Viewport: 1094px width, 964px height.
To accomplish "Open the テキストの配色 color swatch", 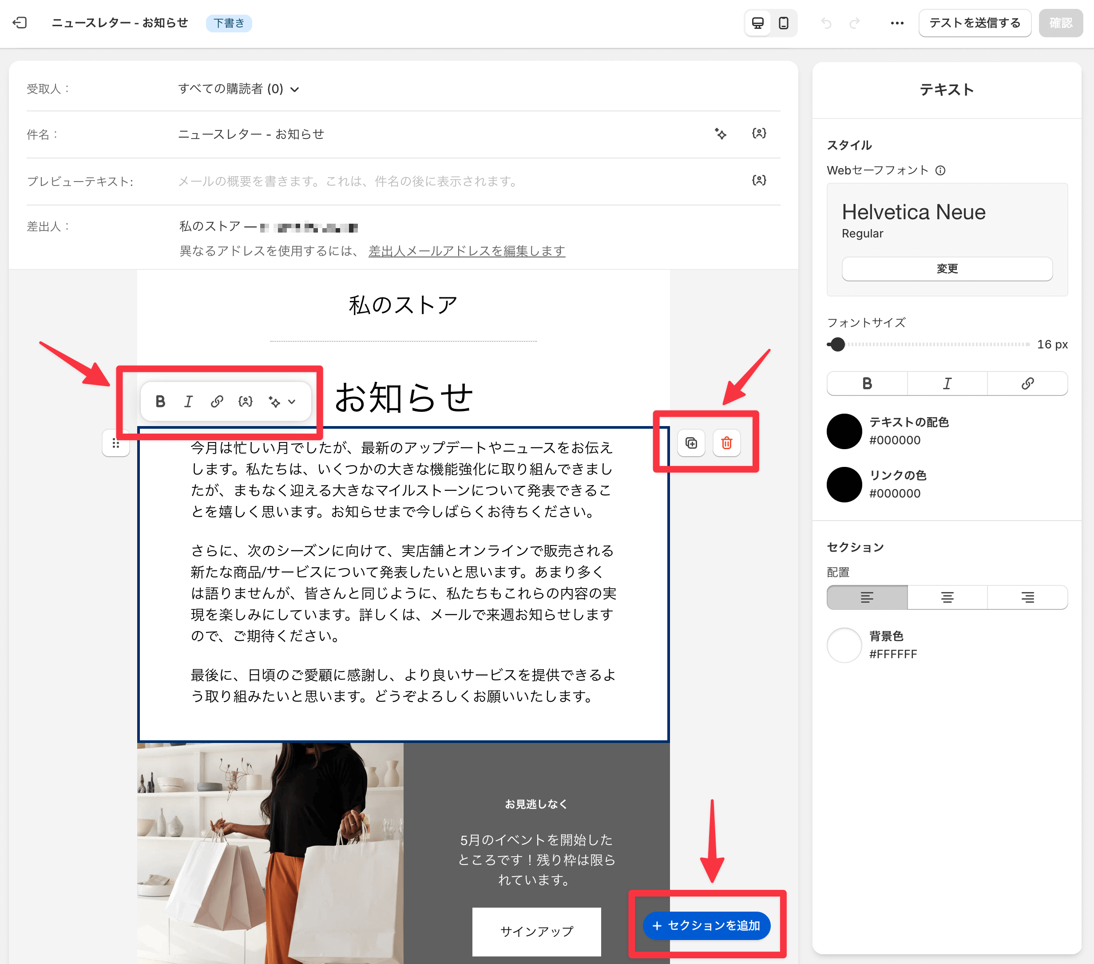I will coord(844,431).
